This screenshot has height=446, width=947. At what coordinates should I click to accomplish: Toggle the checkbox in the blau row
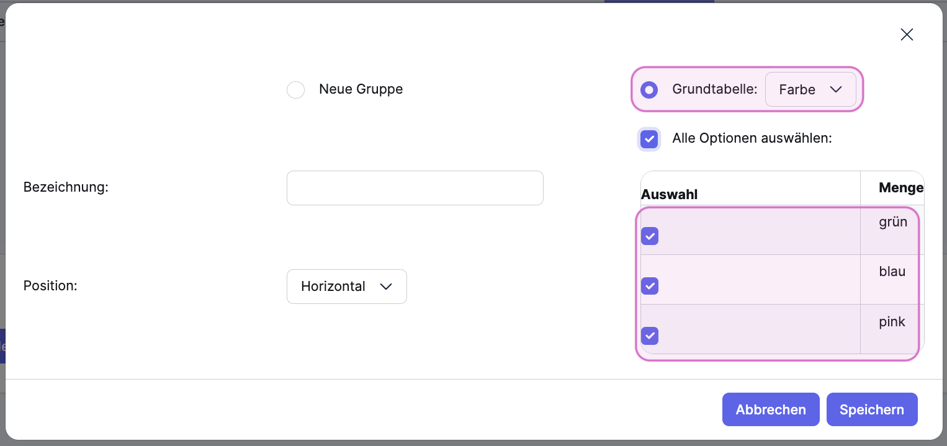click(x=650, y=286)
